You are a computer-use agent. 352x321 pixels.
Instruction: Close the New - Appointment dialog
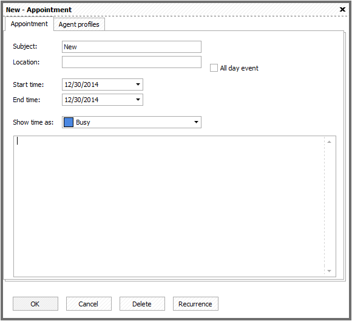point(342,10)
